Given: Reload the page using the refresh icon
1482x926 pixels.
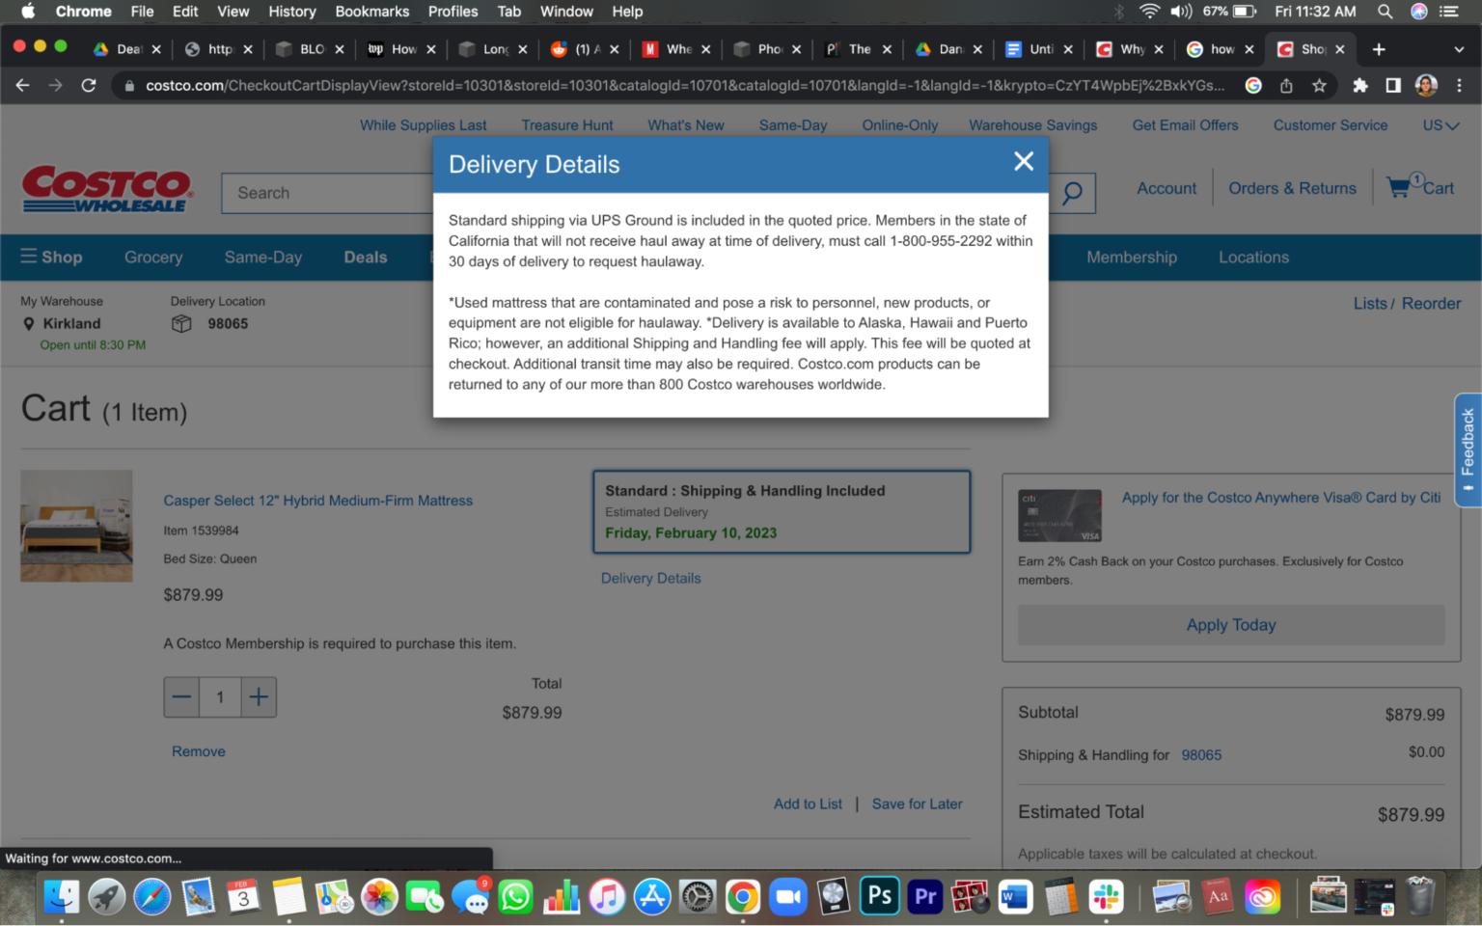Looking at the screenshot, I should [x=89, y=86].
